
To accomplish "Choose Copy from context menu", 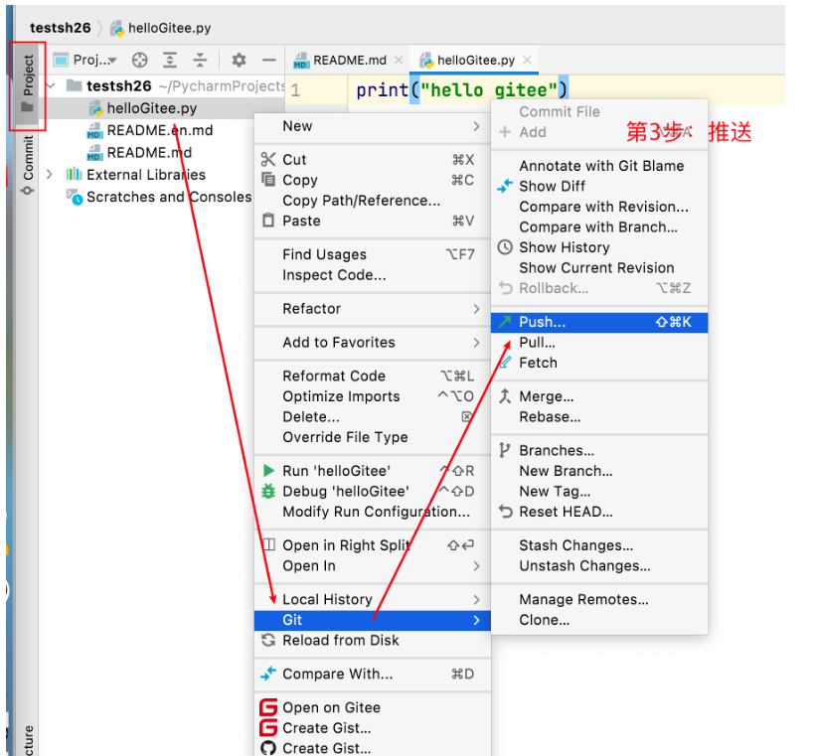I will [x=373, y=180].
